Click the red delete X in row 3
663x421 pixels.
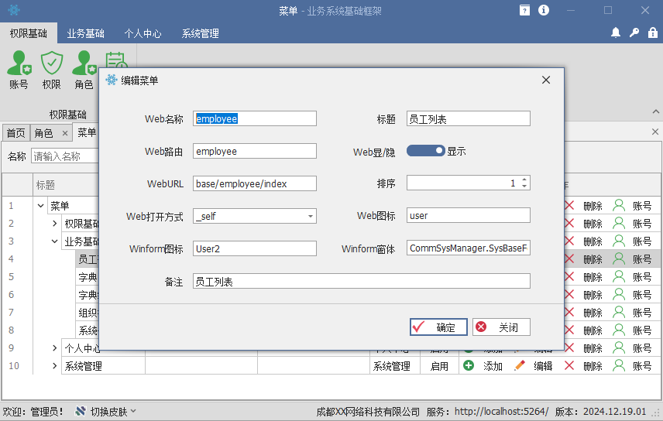569,241
